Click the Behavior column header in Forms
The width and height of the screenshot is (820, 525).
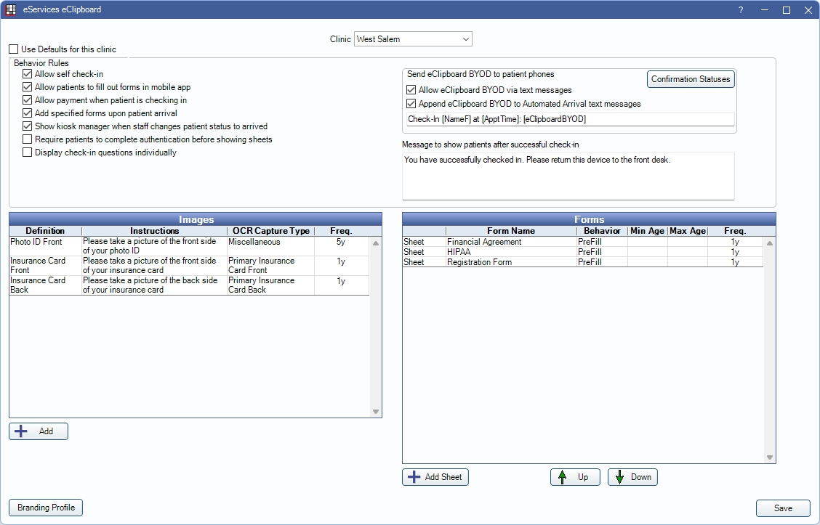point(602,231)
